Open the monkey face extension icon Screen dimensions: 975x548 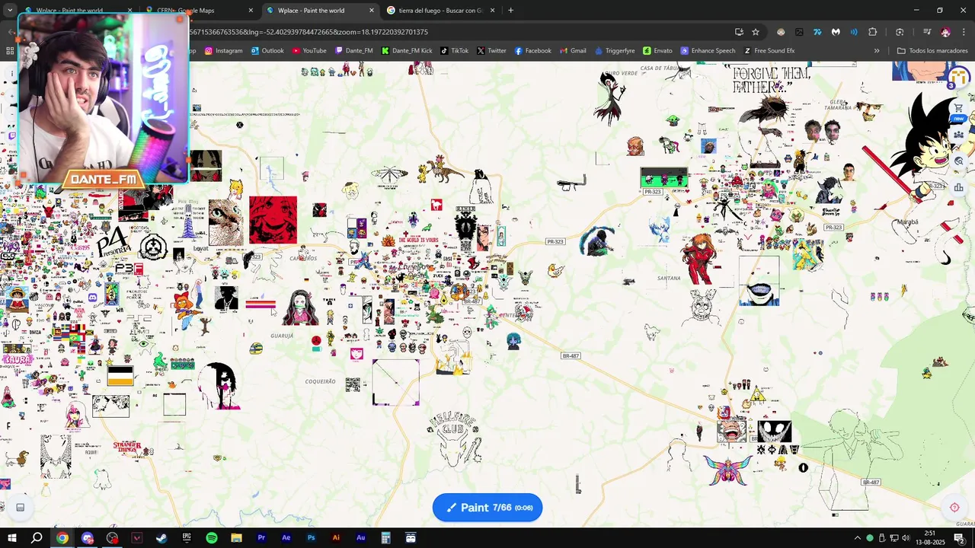pos(781,32)
